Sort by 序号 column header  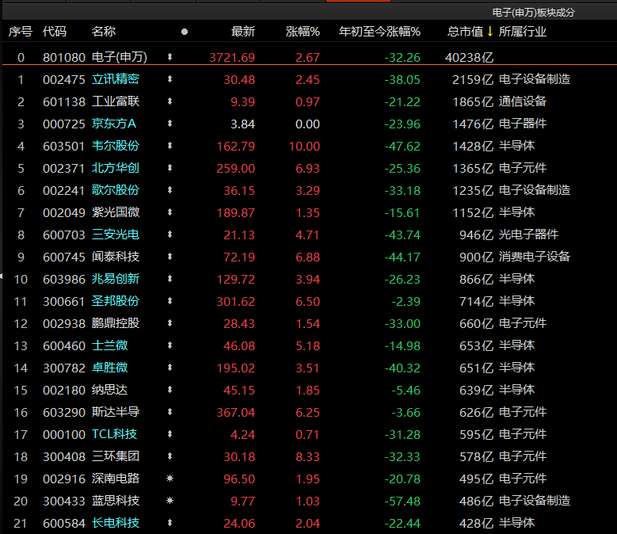(x=21, y=32)
